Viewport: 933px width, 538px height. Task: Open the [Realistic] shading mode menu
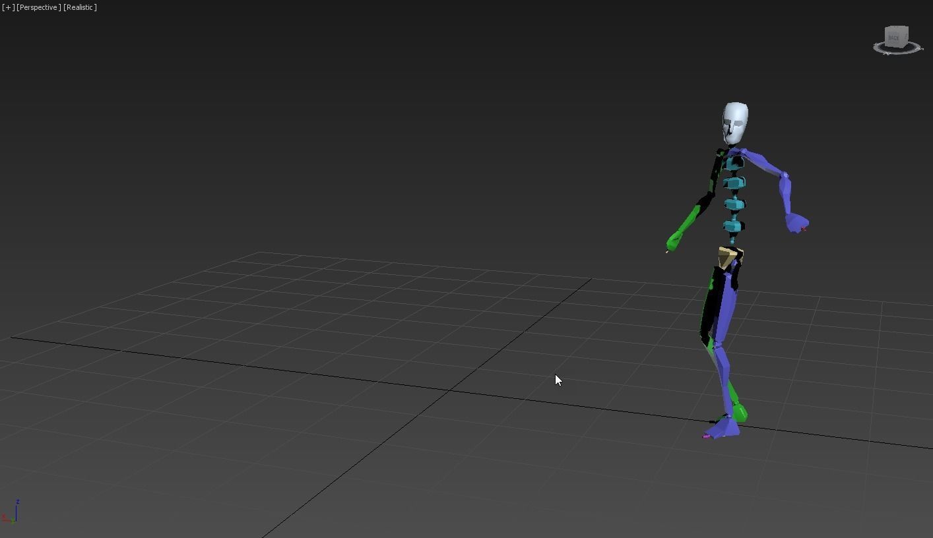[80, 7]
